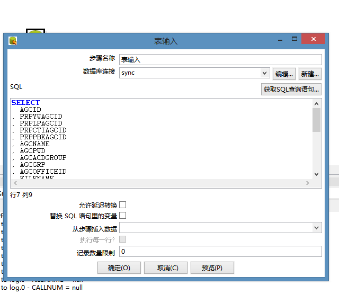The image size is (339, 294).
Task: Click the 记录数量限制 input field
Action: (x=220, y=252)
